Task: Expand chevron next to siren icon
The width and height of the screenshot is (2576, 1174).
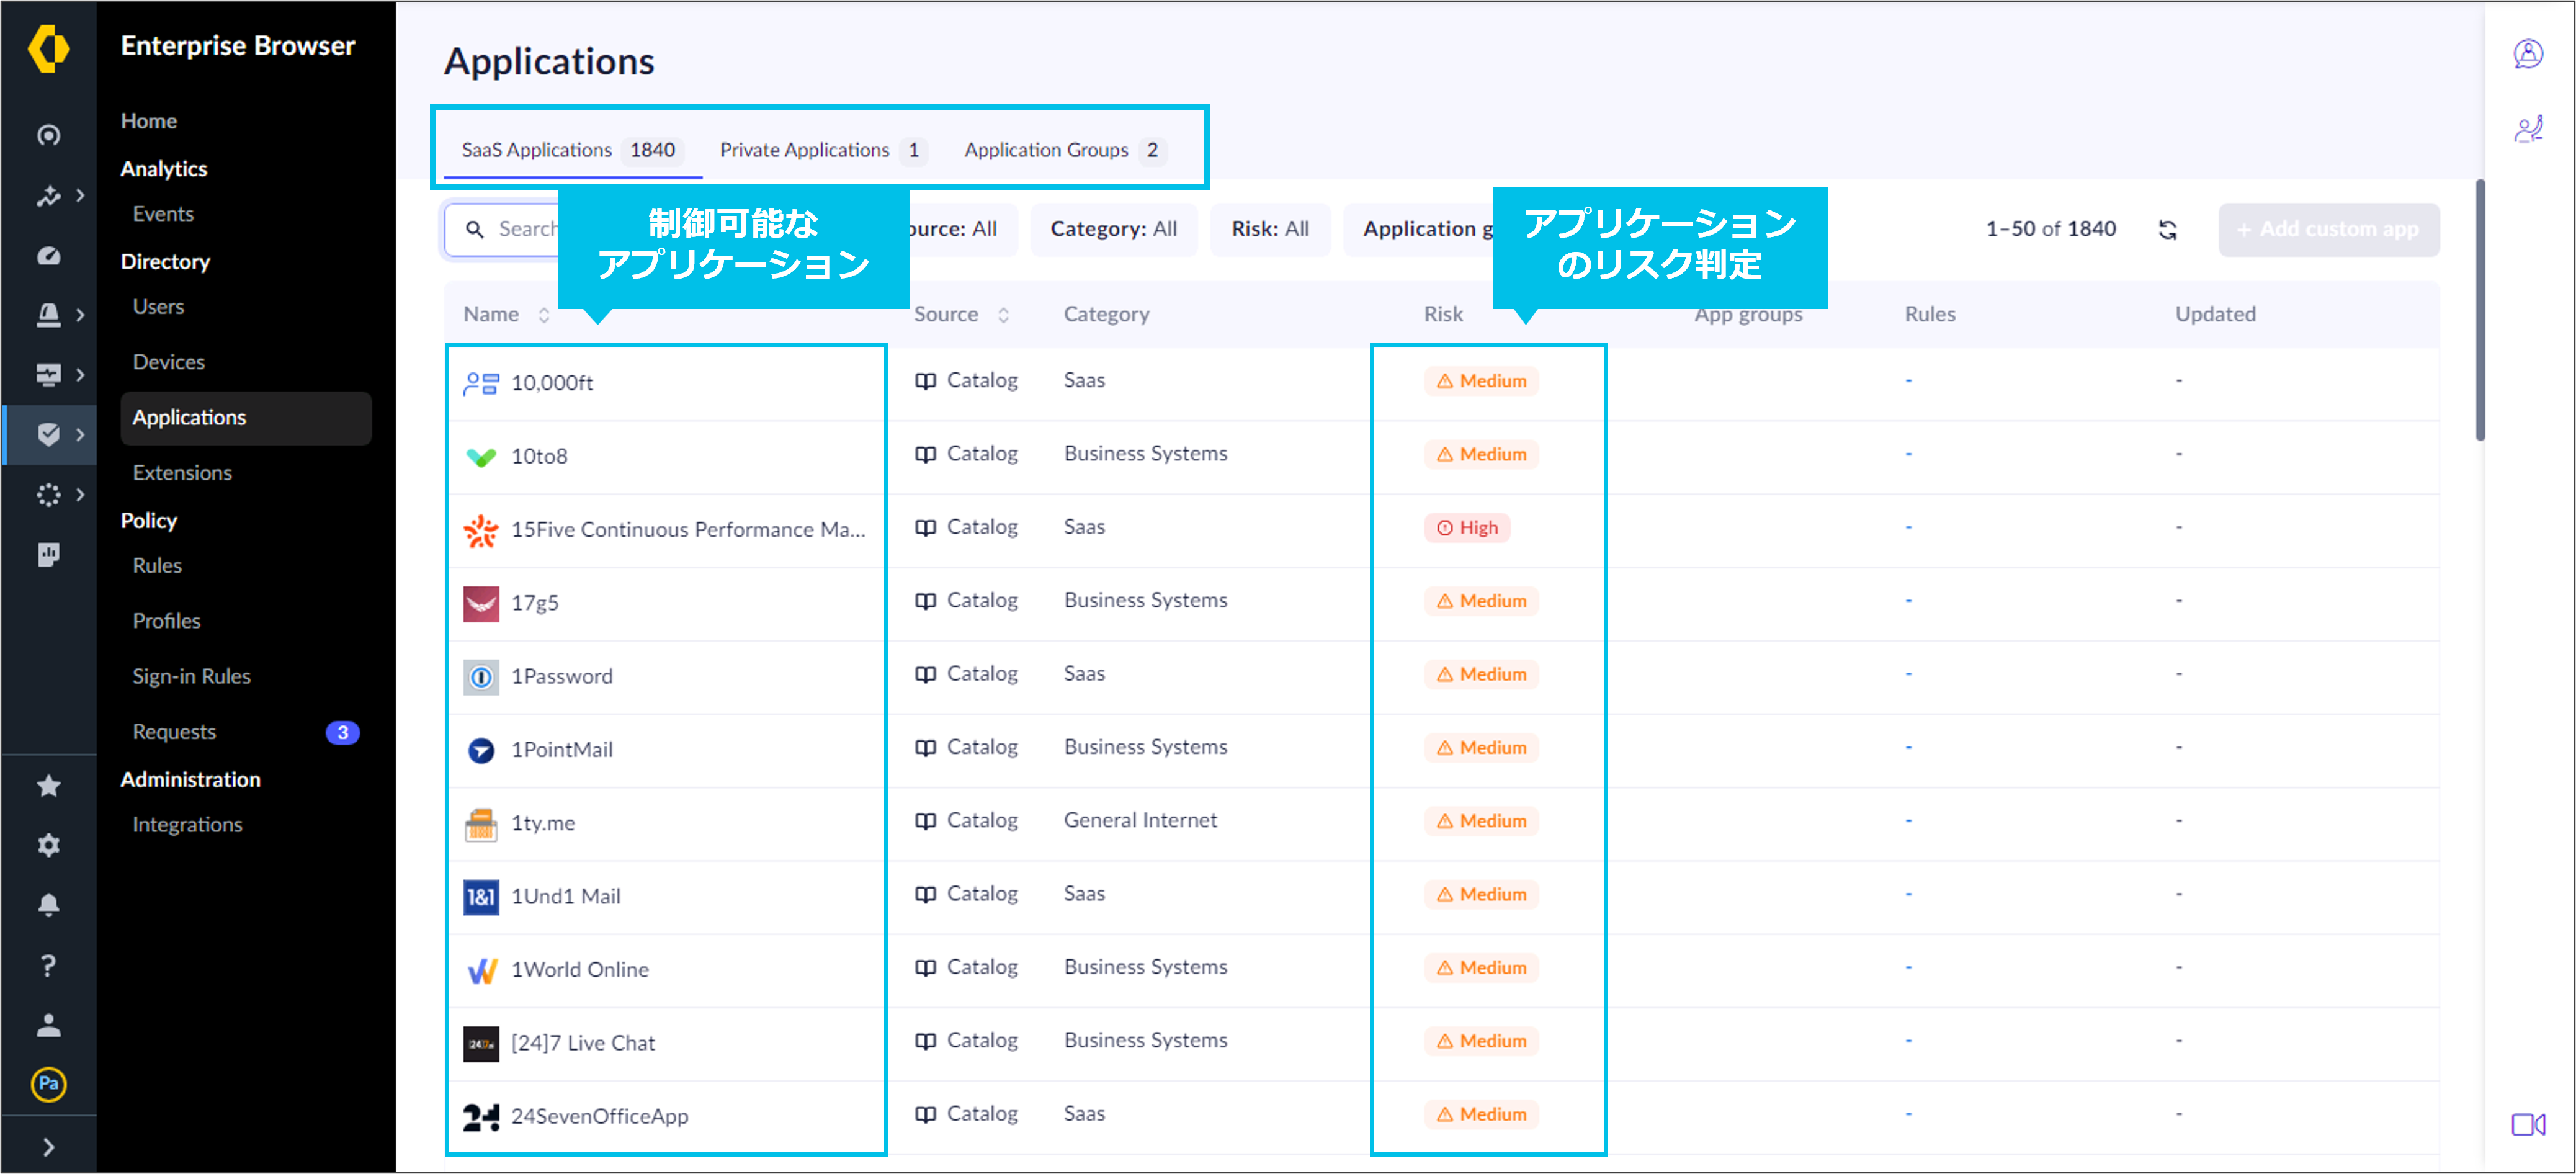Action: click(80, 315)
